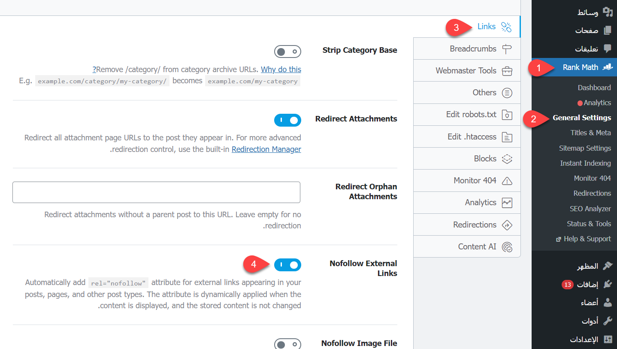617x349 pixels.
Task: Enable the Strip Category Base toggle
Action: pyautogui.click(x=287, y=52)
